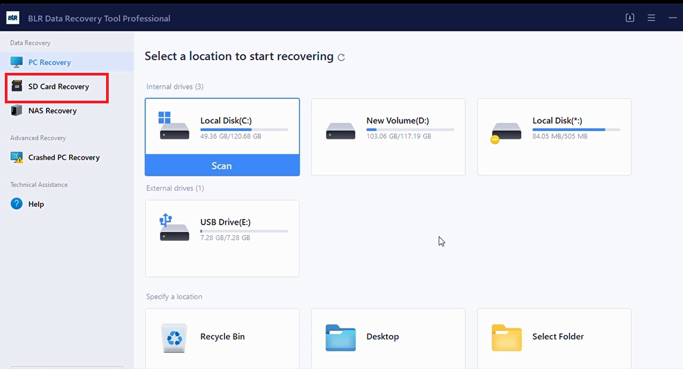The height and width of the screenshot is (369, 683).
Task: Scan the Local Disk(C:) drive
Action: [222, 165]
